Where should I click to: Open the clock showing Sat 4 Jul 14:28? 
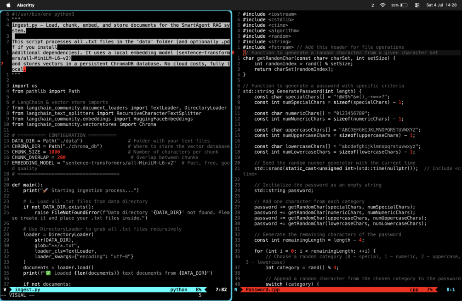click(441, 5)
